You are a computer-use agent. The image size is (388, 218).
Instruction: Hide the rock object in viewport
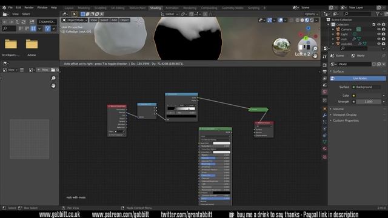click(379, 39)
